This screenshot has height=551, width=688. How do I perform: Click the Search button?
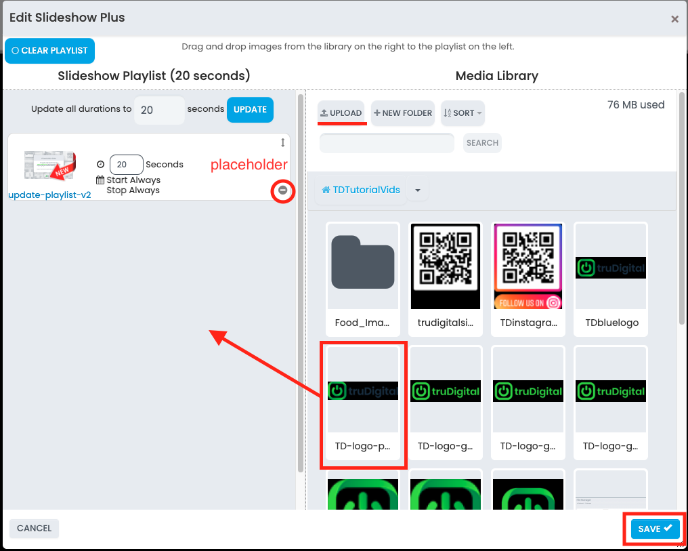point(482,143)
